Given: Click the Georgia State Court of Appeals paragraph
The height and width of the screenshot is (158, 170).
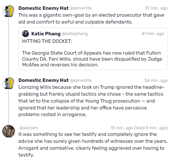Looking at the screenshot, I should coord(92,59).
